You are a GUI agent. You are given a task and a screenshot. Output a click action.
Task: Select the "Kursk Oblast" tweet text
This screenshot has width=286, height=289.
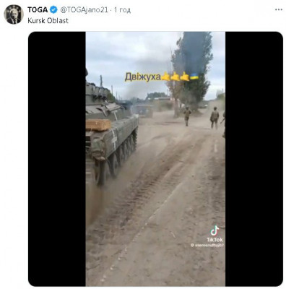click(x=48, y=21)
